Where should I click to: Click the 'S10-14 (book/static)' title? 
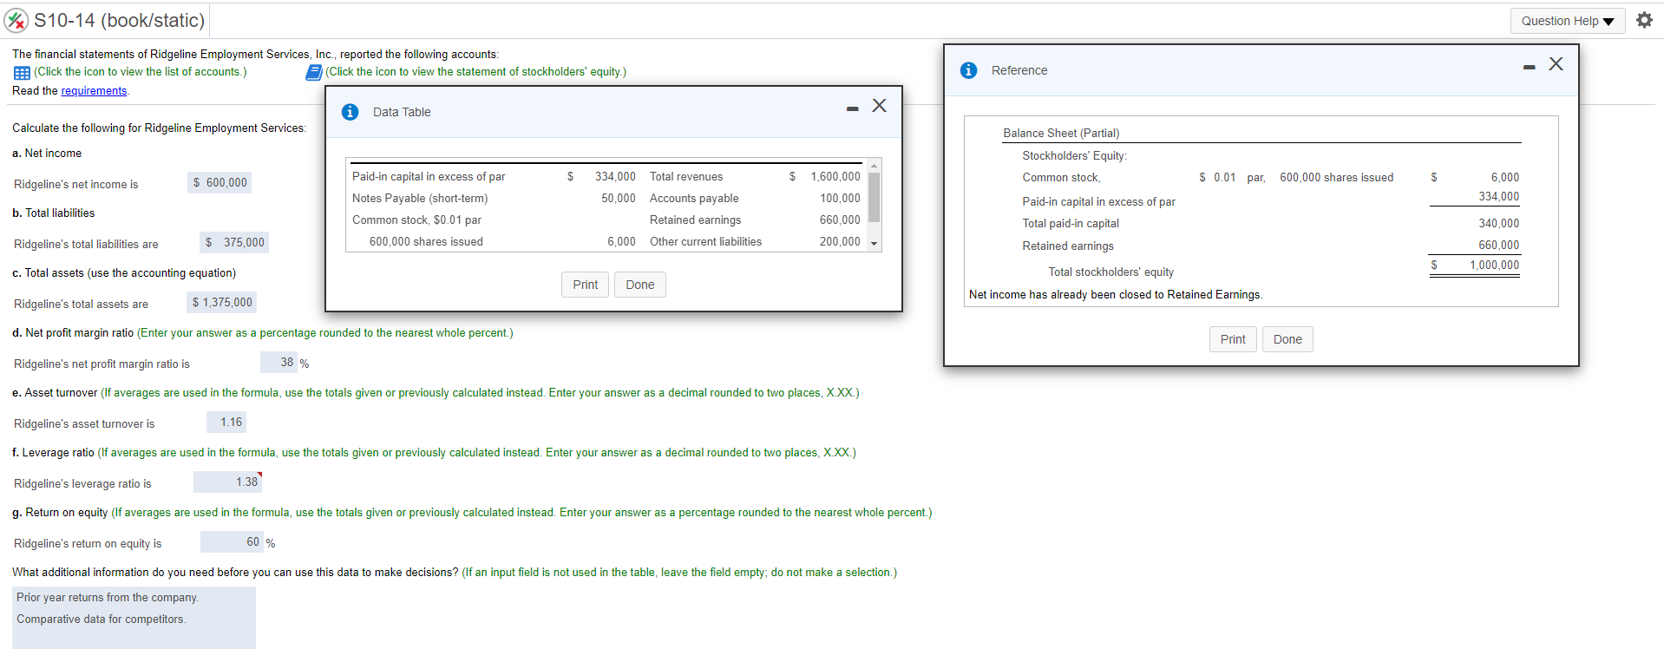coord(120,20)
